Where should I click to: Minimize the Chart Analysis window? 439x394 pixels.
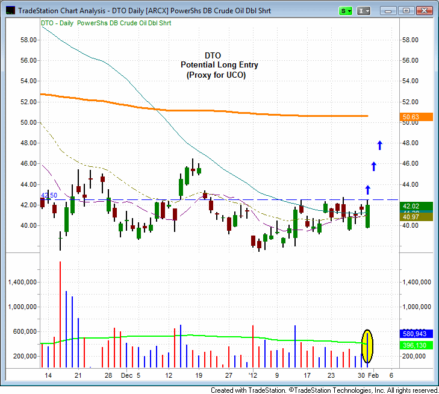click(x=388, y=11)
